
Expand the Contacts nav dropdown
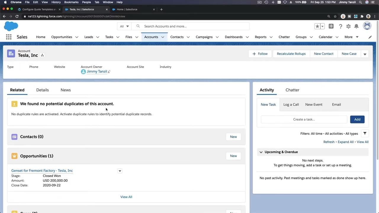188,37
